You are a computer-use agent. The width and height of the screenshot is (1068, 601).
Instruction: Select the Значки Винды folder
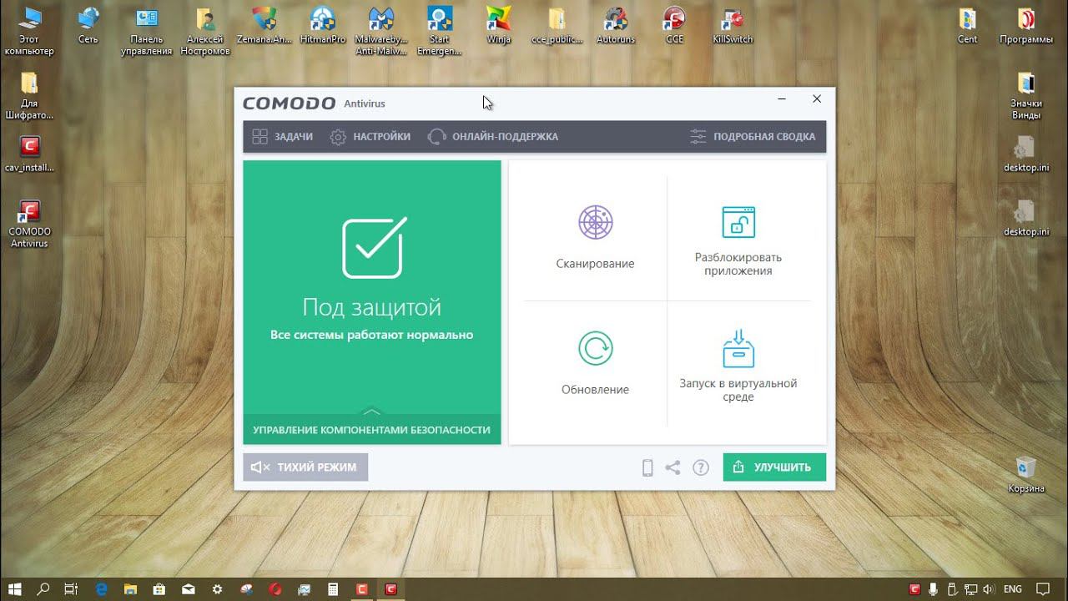1026,96
